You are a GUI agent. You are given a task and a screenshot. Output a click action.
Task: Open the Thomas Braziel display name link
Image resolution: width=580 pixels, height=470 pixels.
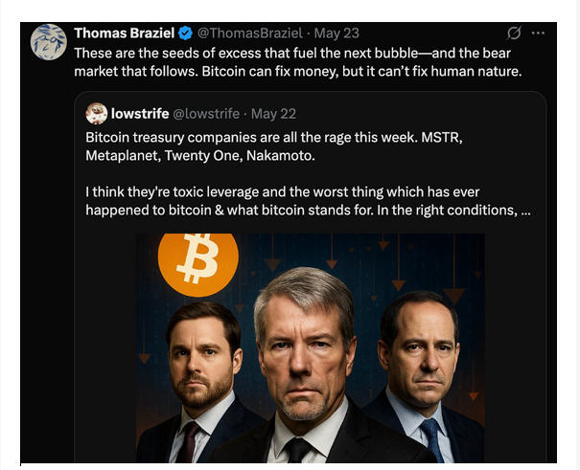tap(124, 34)
